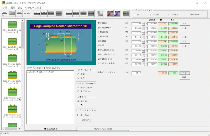Viewport: 210px width, 136px height.
Task: Click the H1 value spinner arrows
Action: click(143, 24)
